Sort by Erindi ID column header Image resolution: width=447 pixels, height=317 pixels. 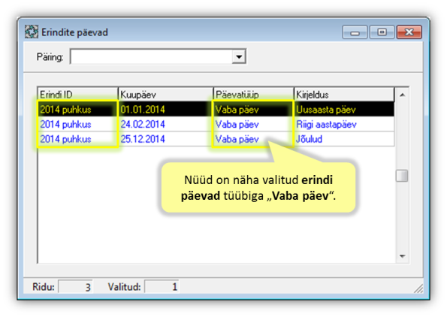coord(77,95)
